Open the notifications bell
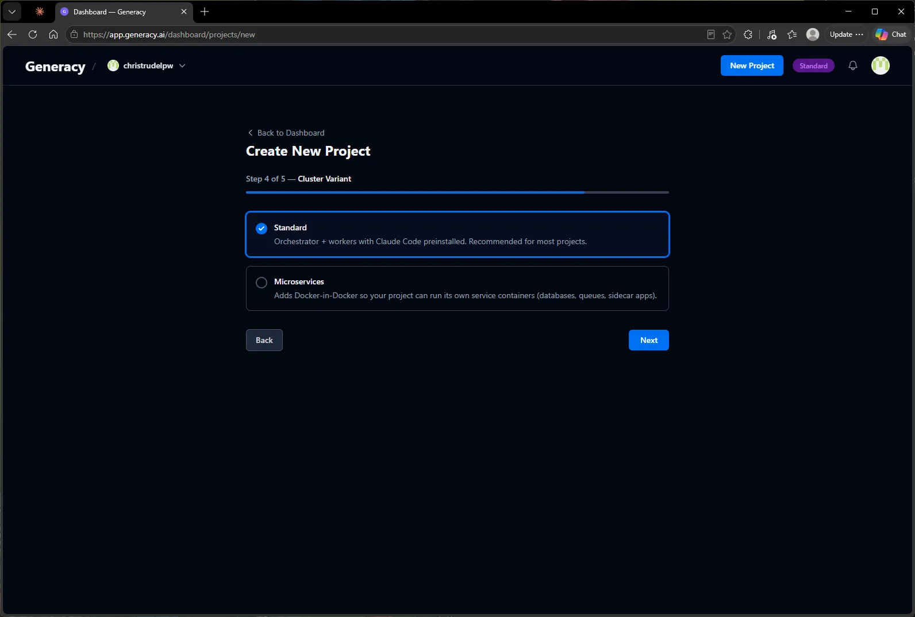The height and width of the screenshot is (617, 915). (853, 65)
